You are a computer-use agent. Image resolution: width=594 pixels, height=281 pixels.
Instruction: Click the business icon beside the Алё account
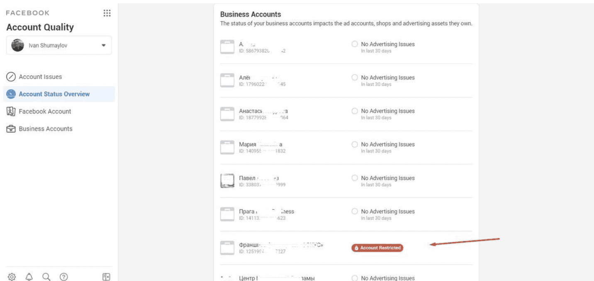tap(227, 80)
